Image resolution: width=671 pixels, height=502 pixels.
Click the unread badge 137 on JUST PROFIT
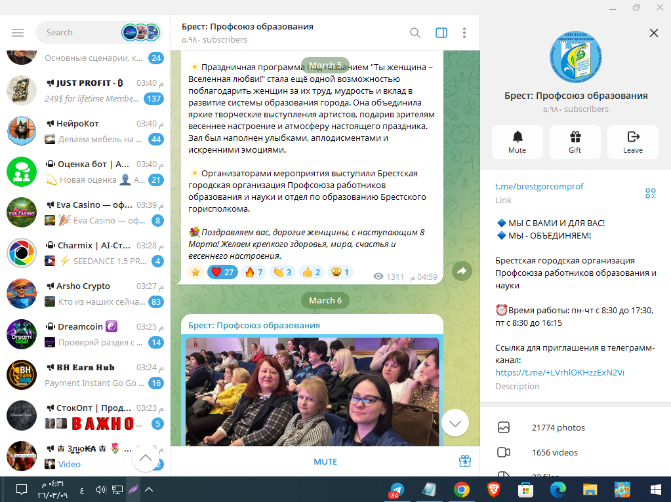click(x=154, y=99)
